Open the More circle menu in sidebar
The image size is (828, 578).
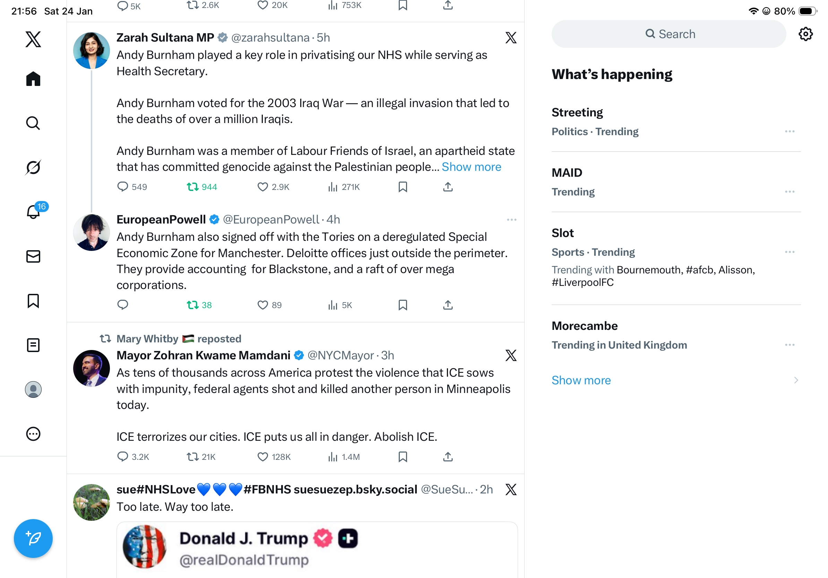point(33,434)
